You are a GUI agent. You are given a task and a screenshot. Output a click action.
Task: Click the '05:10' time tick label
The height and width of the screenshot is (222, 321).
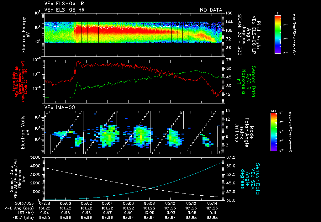(x=170, y=203)
